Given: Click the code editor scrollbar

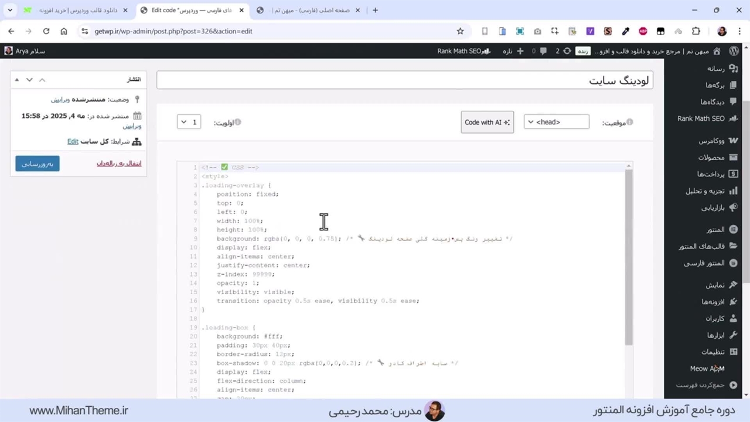Looking at the screenshot, I should point(629,258).
